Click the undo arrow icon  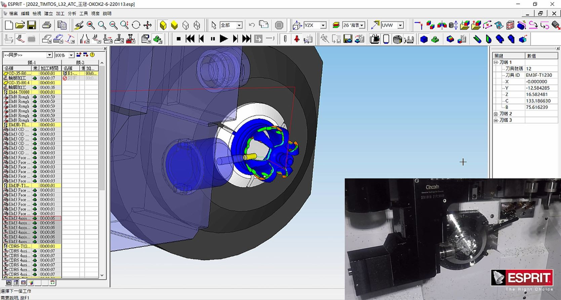(252, 25)
